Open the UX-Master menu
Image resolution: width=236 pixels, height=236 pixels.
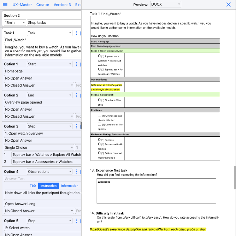pos(22,5)
